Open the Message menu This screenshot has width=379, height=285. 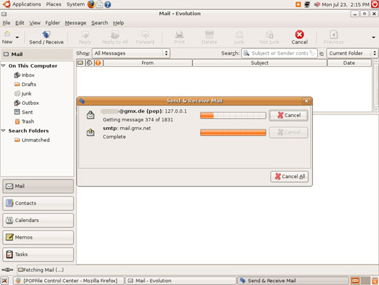[x=75, y=23]
